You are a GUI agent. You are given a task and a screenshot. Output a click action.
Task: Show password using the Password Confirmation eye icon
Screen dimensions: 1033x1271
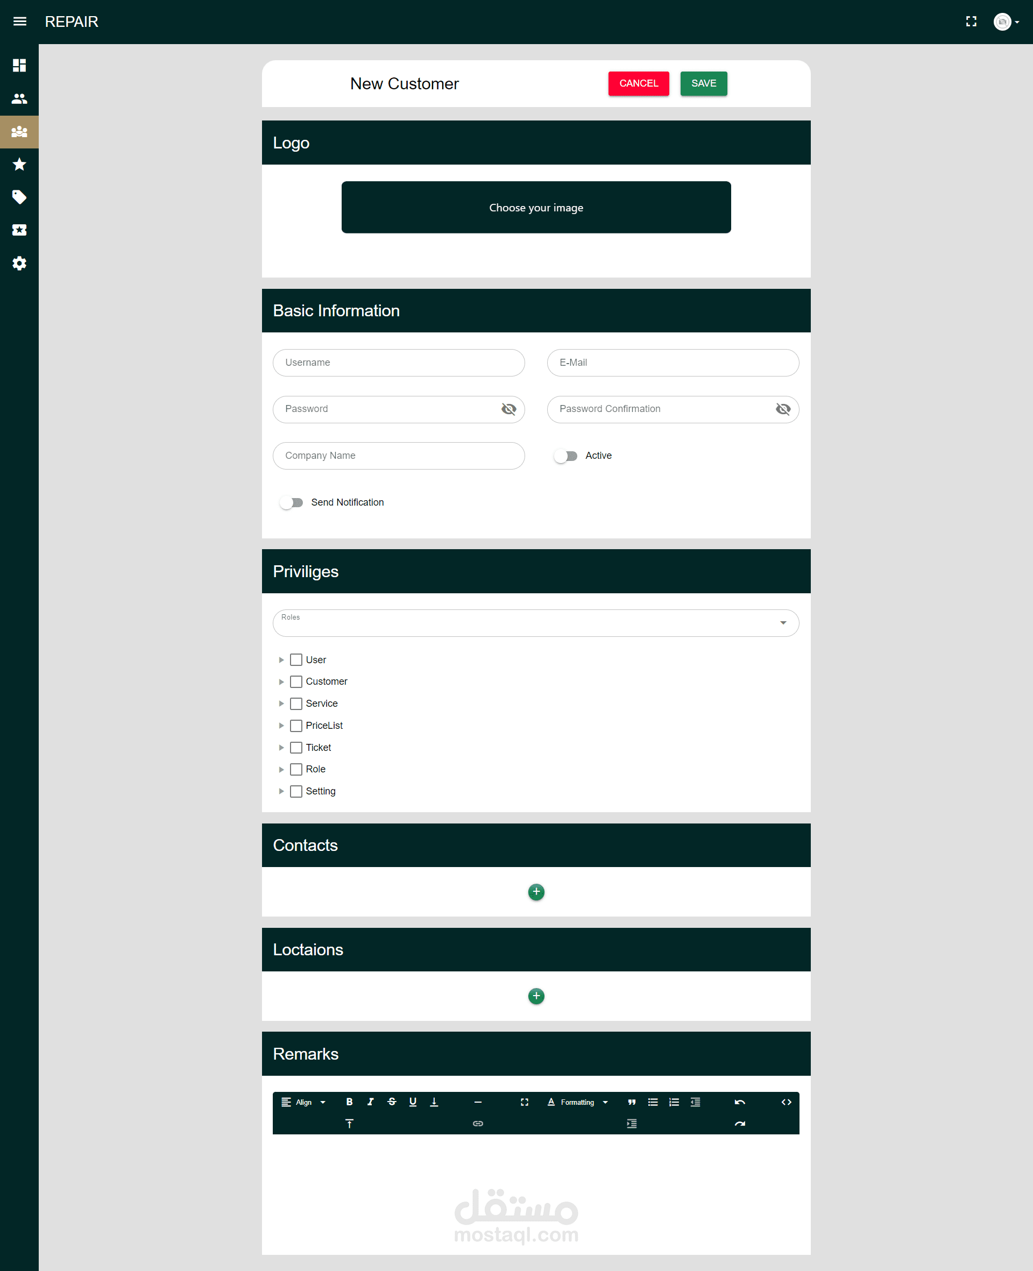[783, 409]
